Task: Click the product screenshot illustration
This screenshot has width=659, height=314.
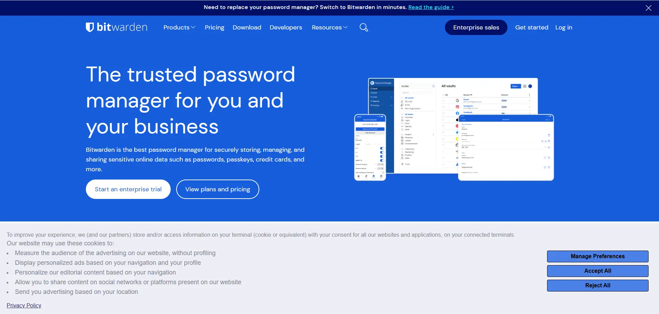Action: click(454, 129)
